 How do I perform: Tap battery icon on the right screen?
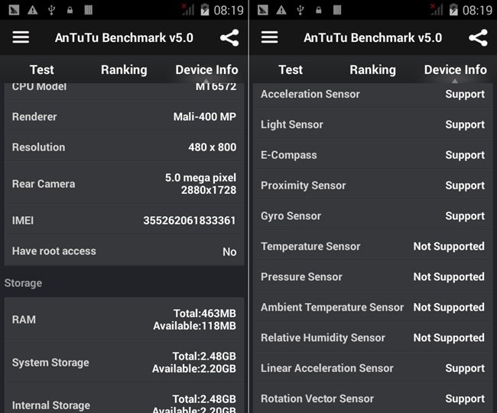(453, 10)
